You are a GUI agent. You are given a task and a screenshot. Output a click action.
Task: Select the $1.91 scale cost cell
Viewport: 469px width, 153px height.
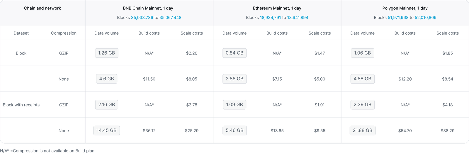coord(320,105)
